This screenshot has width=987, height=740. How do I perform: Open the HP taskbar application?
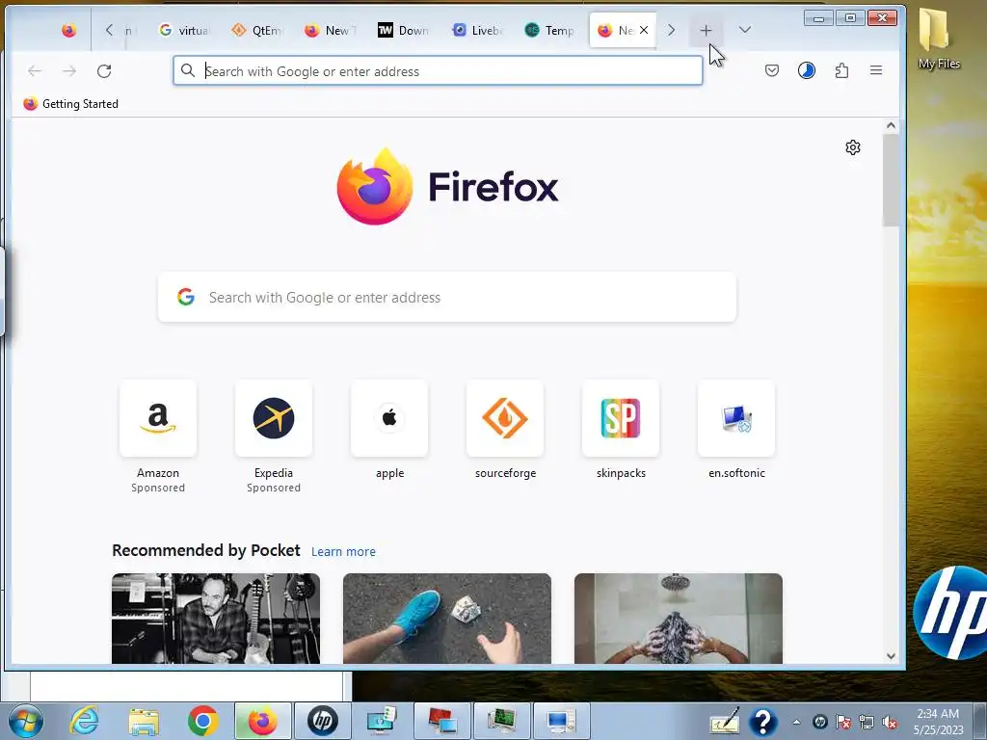pyautogui.click(x=322, y=721)
